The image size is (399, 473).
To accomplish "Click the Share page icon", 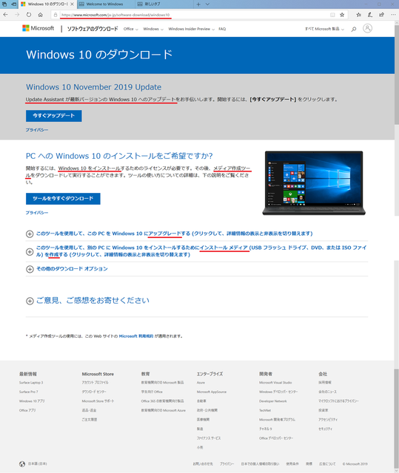I will pos(381,15).
